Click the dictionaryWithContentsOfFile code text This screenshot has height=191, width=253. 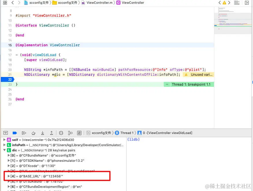(x=127, y=75)
